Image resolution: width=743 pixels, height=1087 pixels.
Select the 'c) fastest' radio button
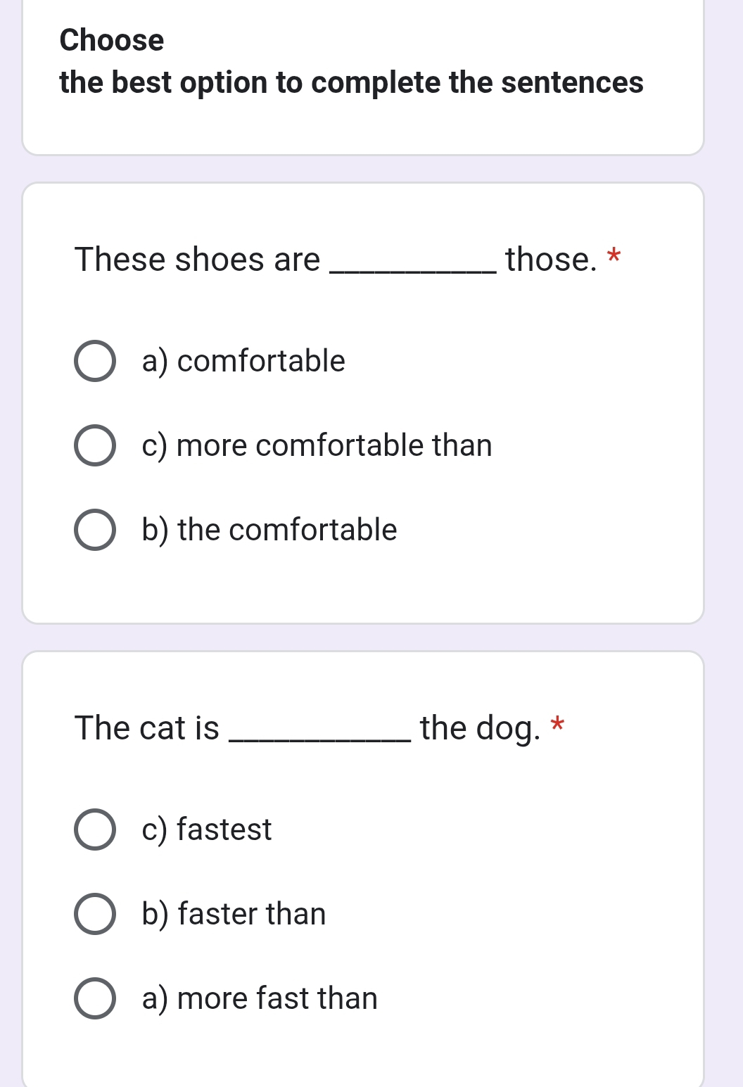[95, 830]
